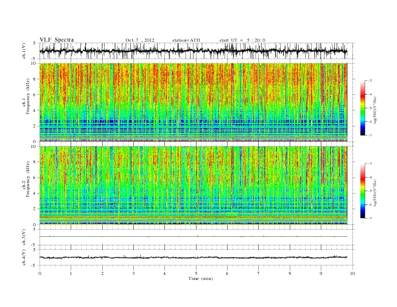Image resolution: width=397 pixels, height=307 pixels.
Task: Click the ch.2 spectrogram color scale bar
Action: (363, 191)
